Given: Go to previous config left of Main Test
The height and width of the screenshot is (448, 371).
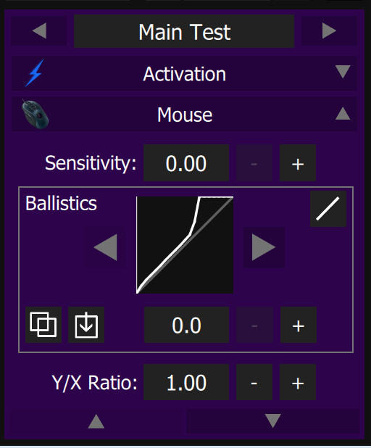Looking at the screenshot, I should (39, 31).
